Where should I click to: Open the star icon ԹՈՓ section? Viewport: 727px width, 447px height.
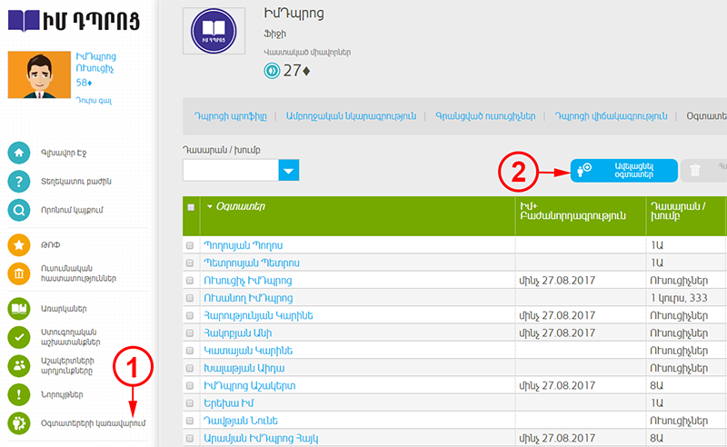[x=19, y=244]
